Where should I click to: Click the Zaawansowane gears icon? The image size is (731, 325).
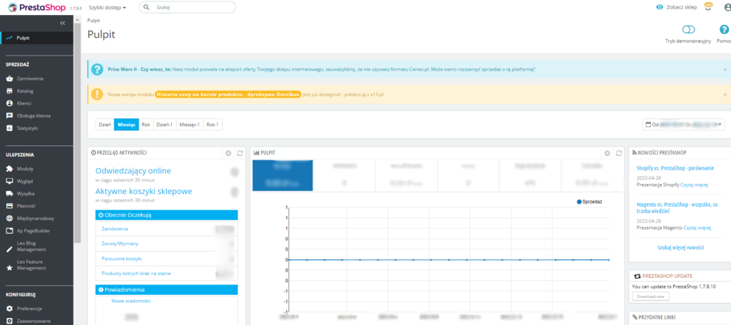pyautogui.click(x=9, y=321)
